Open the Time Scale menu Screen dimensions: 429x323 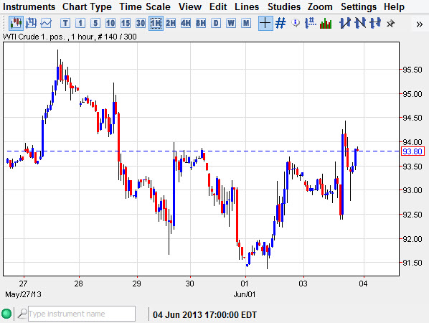tap(145, 6)
